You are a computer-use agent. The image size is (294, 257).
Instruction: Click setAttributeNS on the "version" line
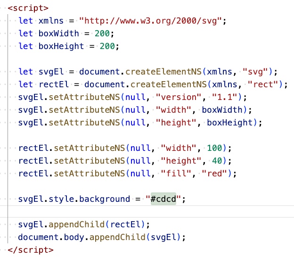click(84, 97)
